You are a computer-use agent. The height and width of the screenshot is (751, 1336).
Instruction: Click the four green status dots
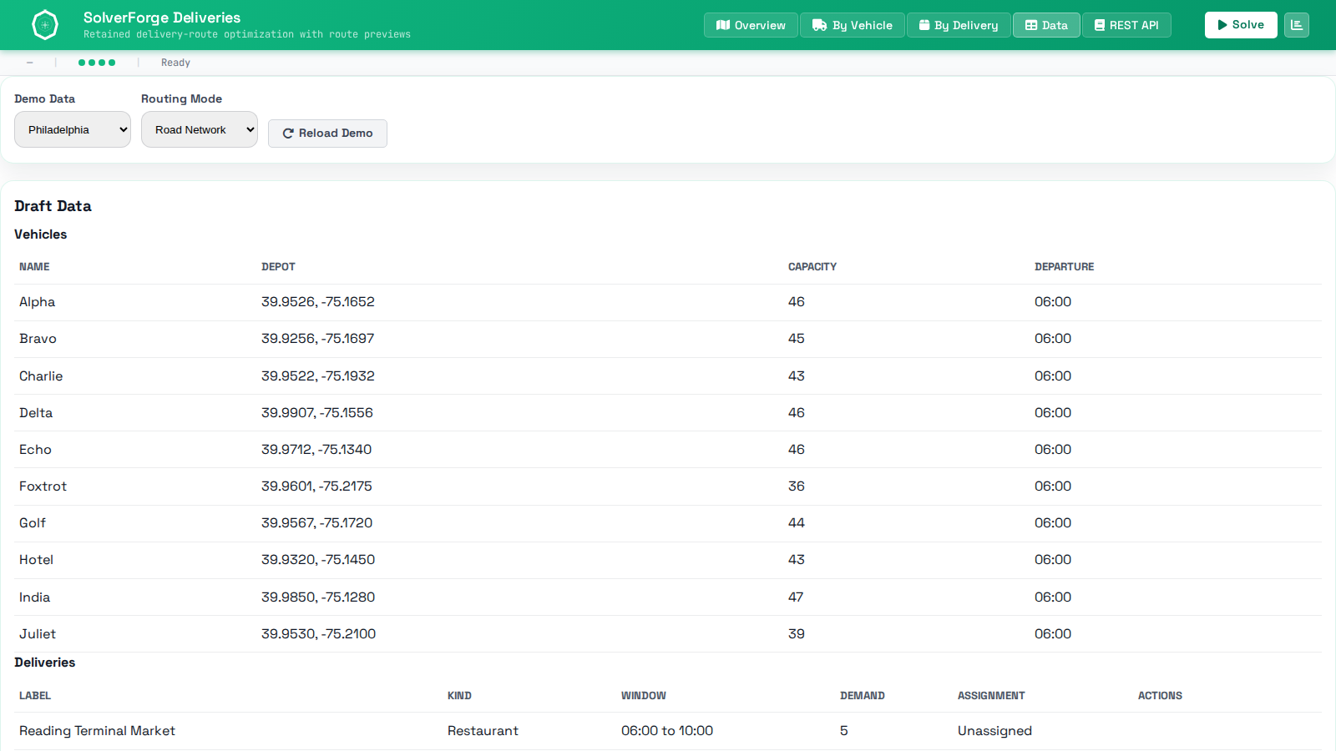coord(97,63)
